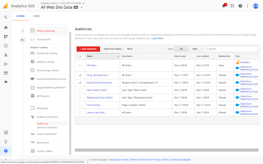
Task: Click the Analytics 360 logo icon
Action: 5,6
